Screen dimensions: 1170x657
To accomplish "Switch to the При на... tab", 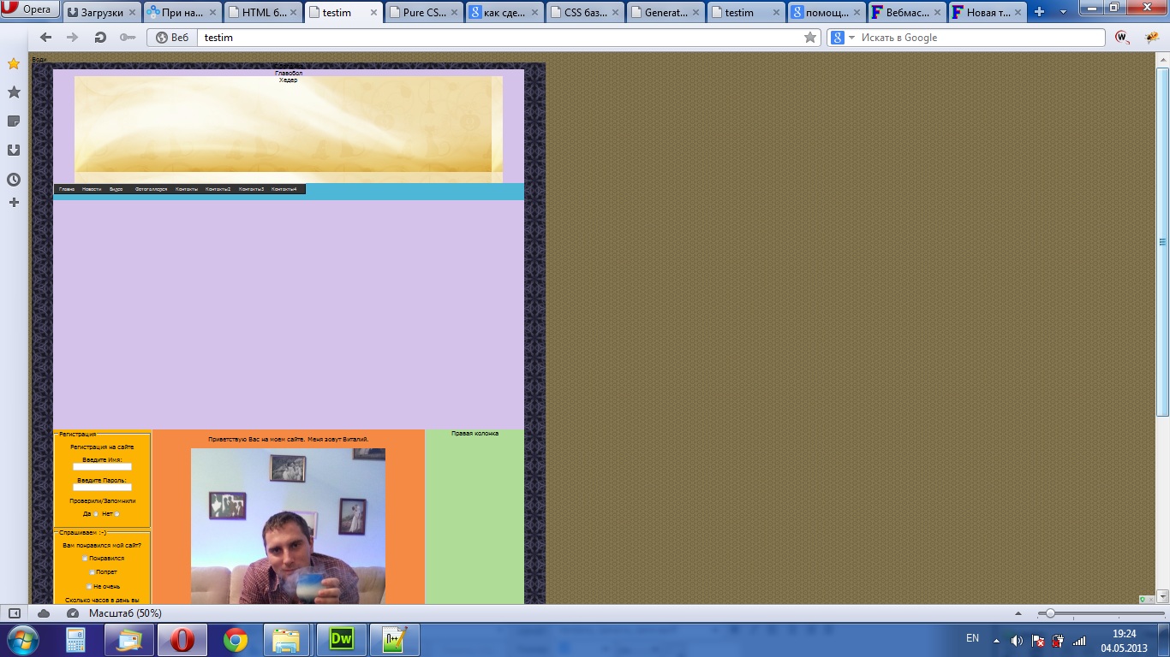I will point(181,12).
